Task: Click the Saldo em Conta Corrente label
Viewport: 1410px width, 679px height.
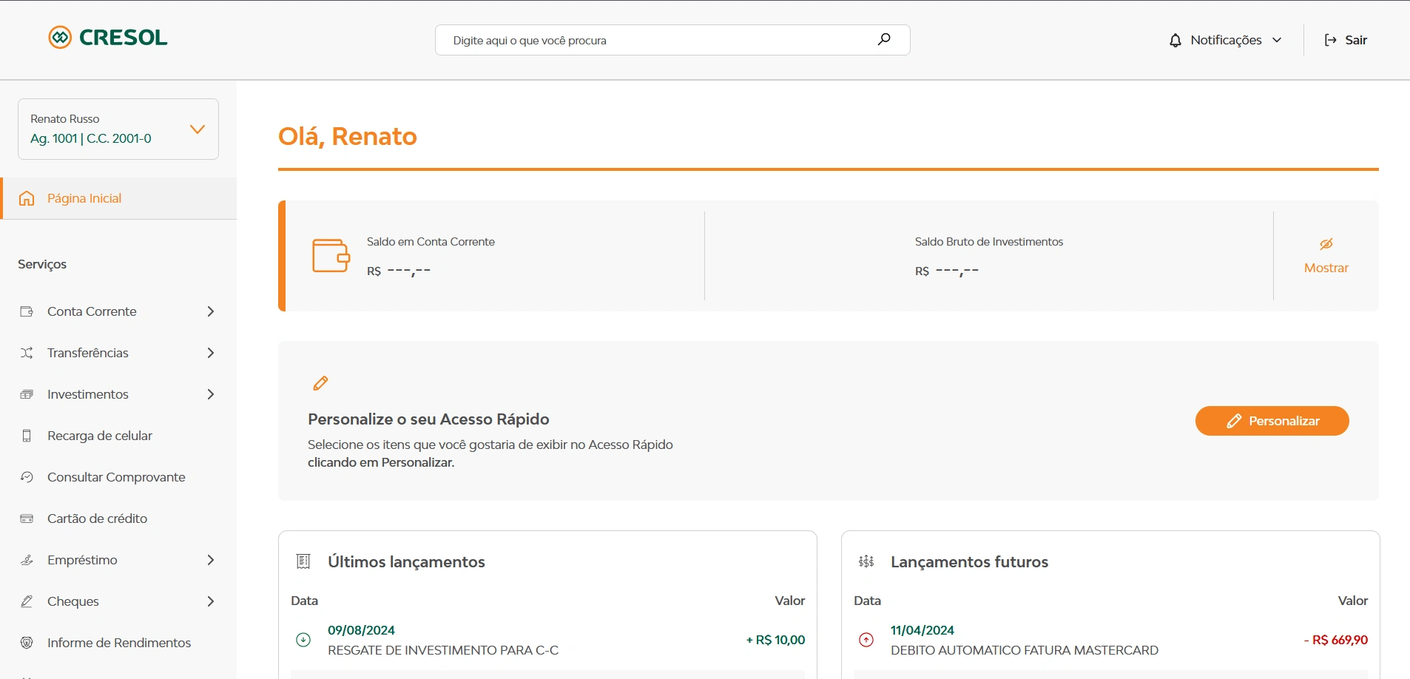Action: (431, 242)
